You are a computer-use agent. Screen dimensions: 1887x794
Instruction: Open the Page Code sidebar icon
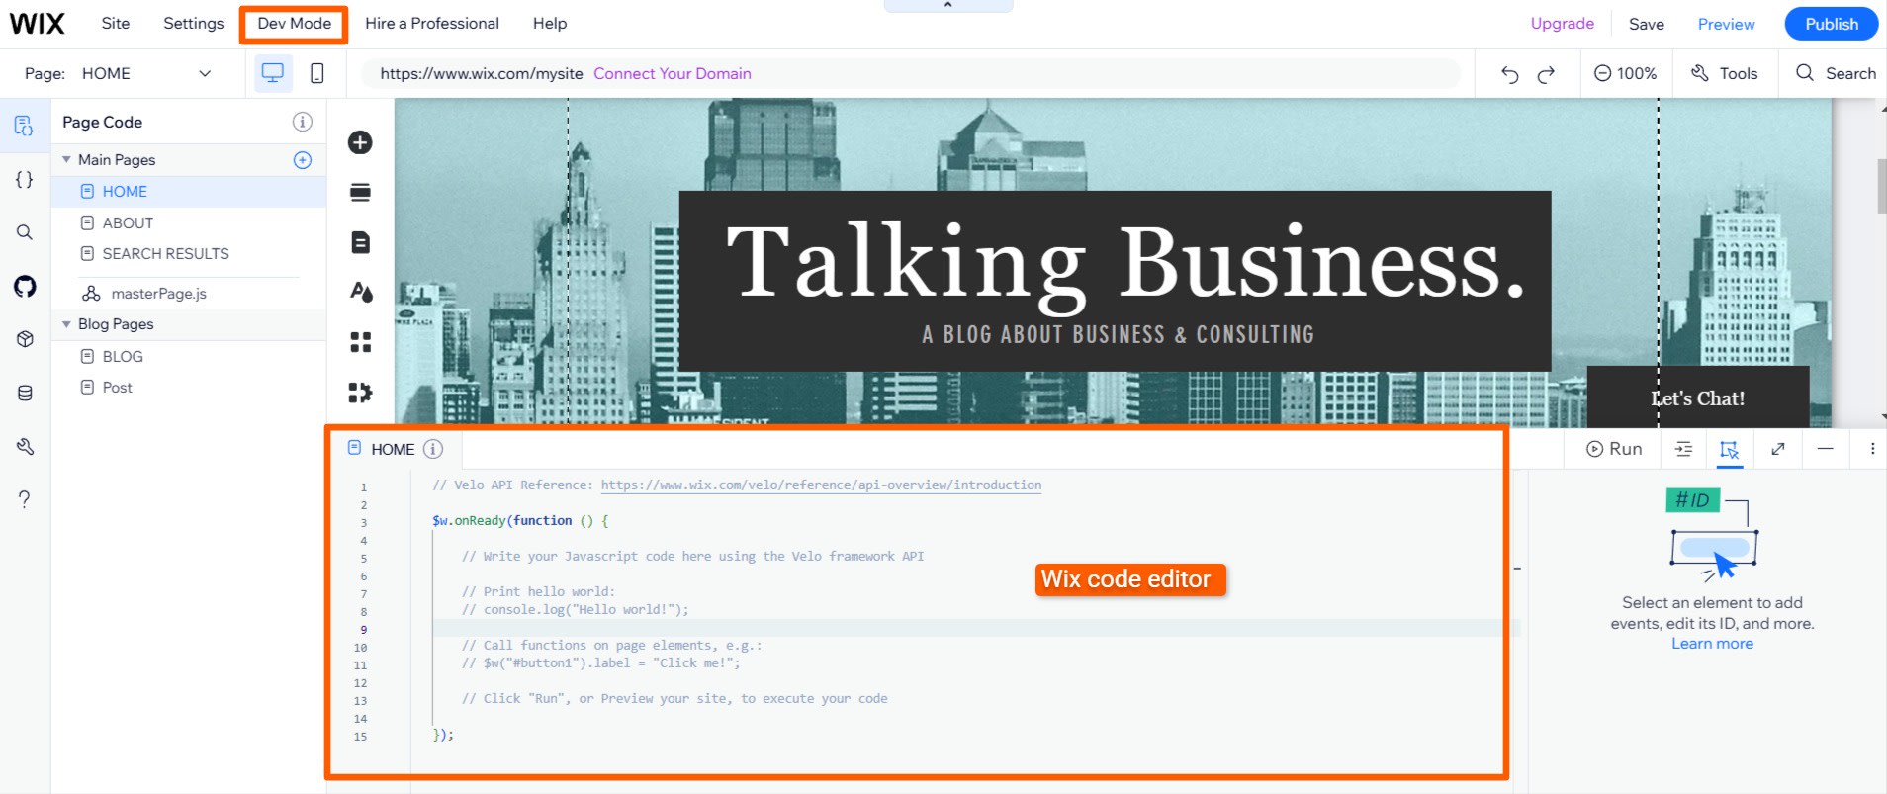tap(24, 126)
